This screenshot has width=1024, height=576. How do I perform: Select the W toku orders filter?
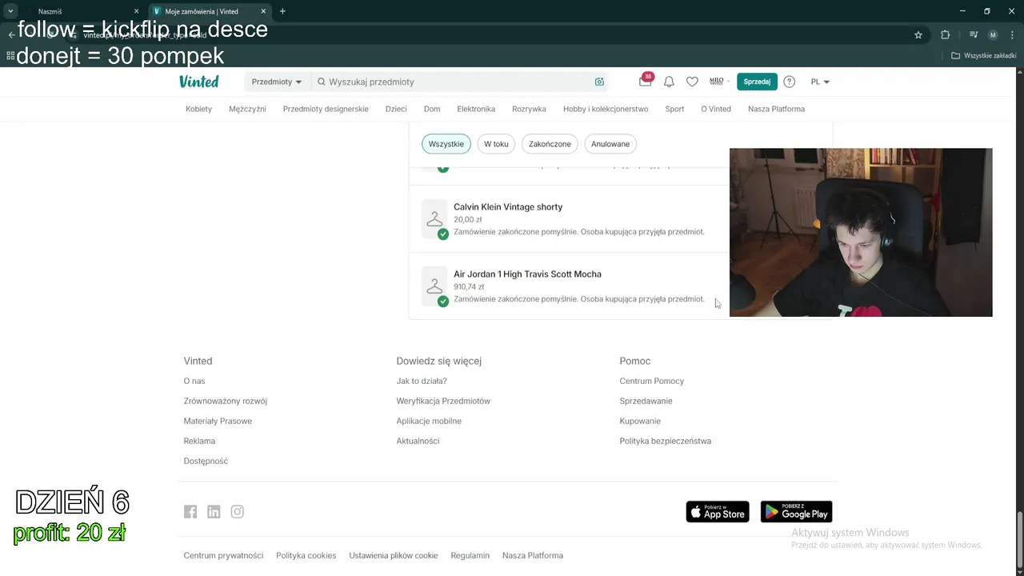496,144
